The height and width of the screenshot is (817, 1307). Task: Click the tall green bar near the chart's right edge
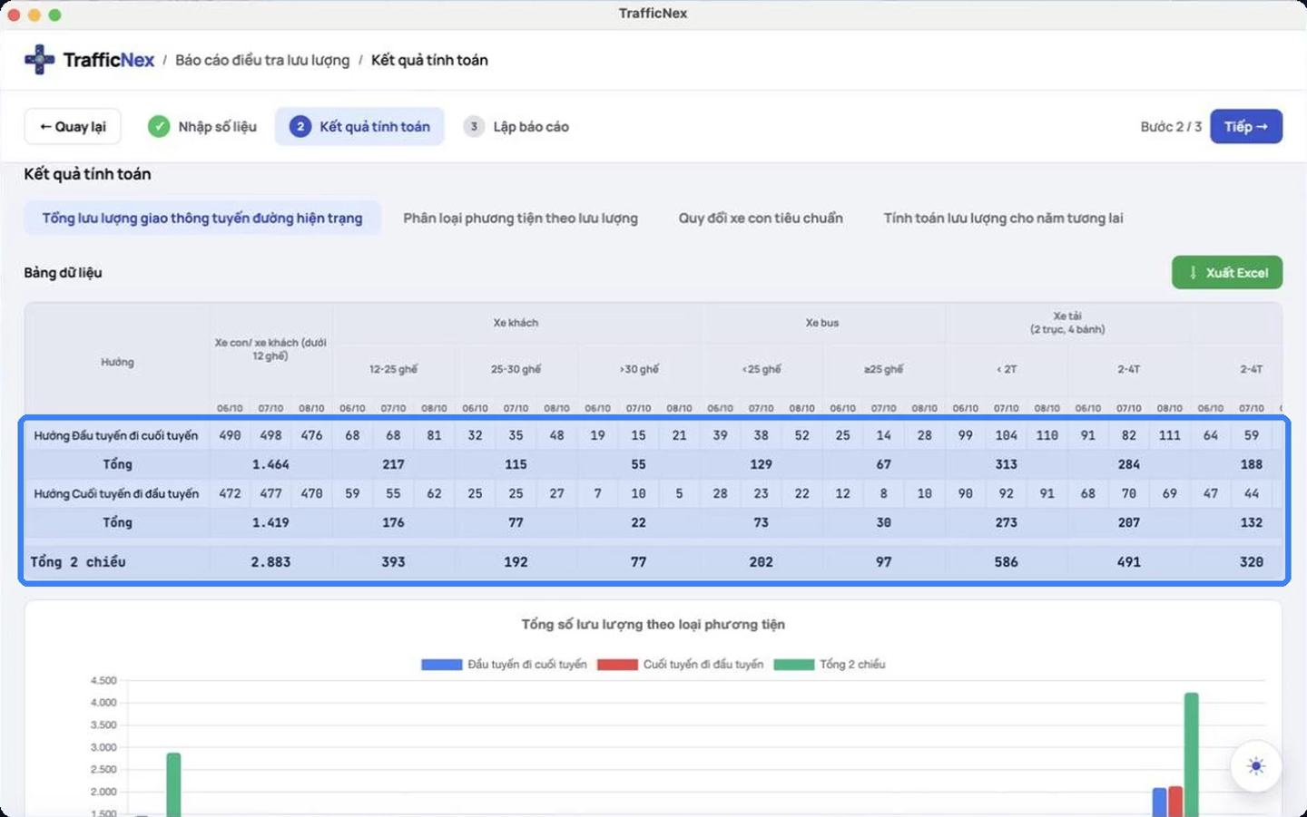pyautogui.click(x=1191, y=754)
